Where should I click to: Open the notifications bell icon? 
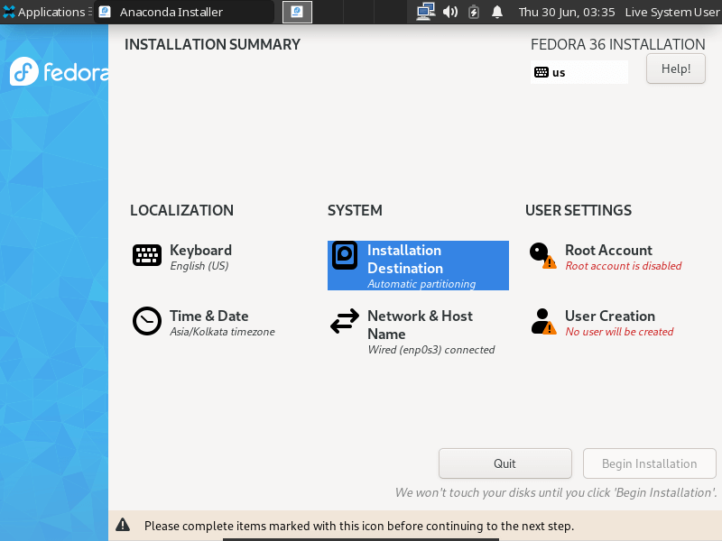[x=497, y=12]
